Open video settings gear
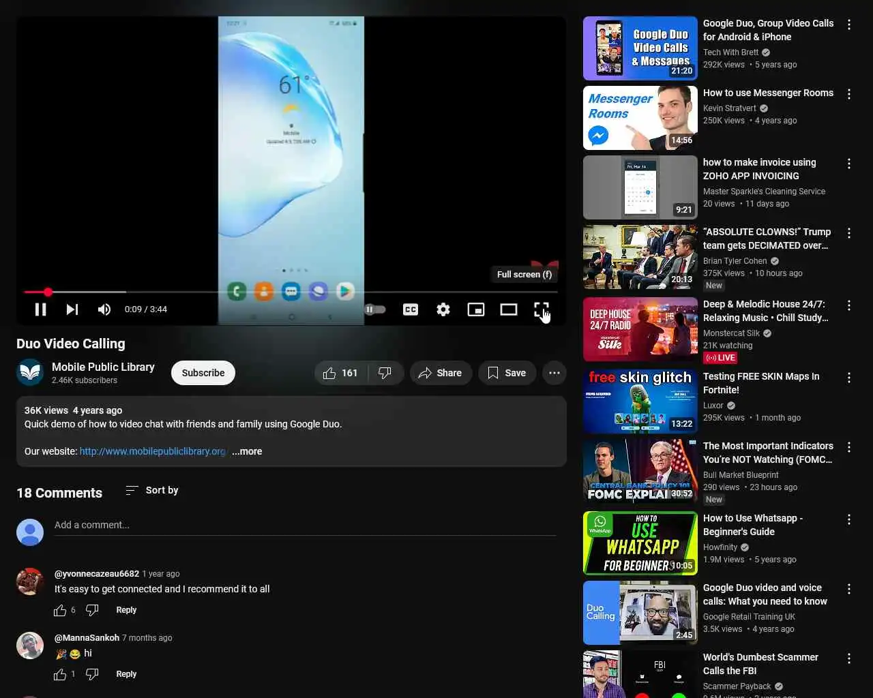Screen dimensions: 873x698 click(x=443, y=309)
